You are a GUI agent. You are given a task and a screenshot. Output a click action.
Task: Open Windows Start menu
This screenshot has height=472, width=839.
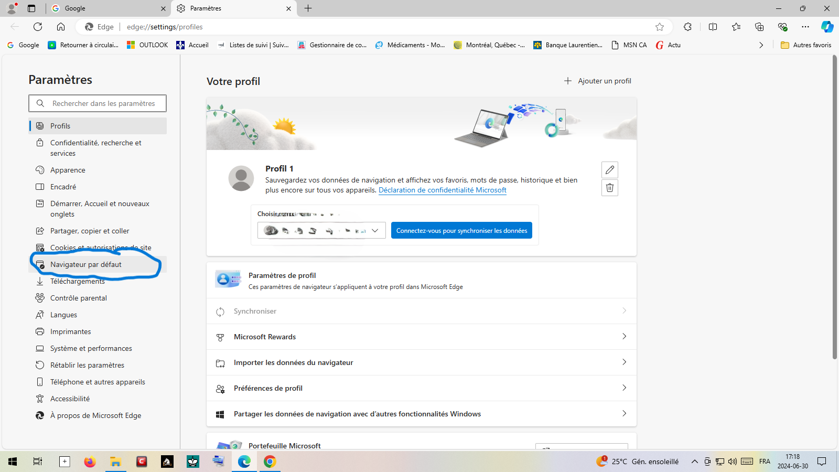(13, 462)
